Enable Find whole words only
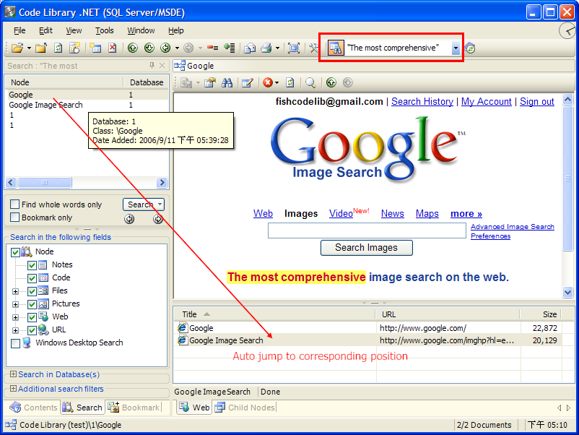 [x=14, y=204]
